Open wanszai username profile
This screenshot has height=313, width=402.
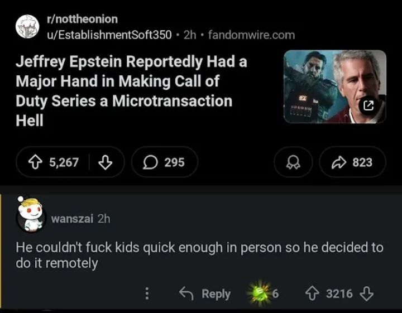(72, 219)
